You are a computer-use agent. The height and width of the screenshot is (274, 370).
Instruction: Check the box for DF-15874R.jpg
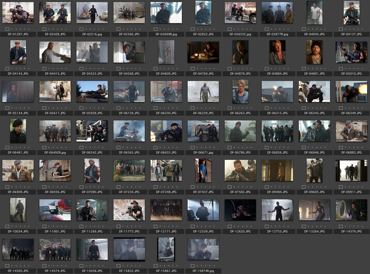tap(193, 266)
